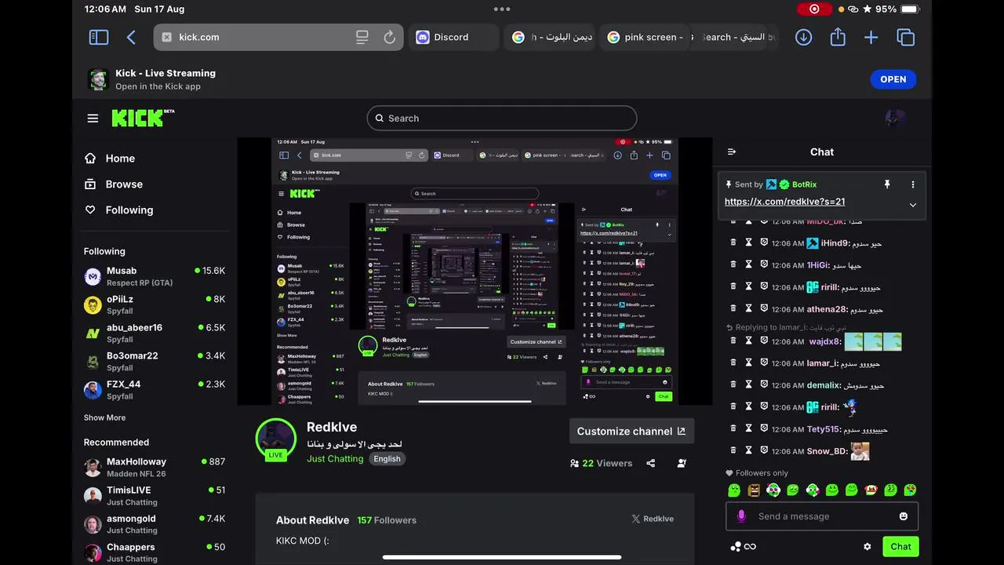Screen dimensions: 1004x565
Task: Open recommended MaxHolloway channel
Action: click(x=154, y=468)
